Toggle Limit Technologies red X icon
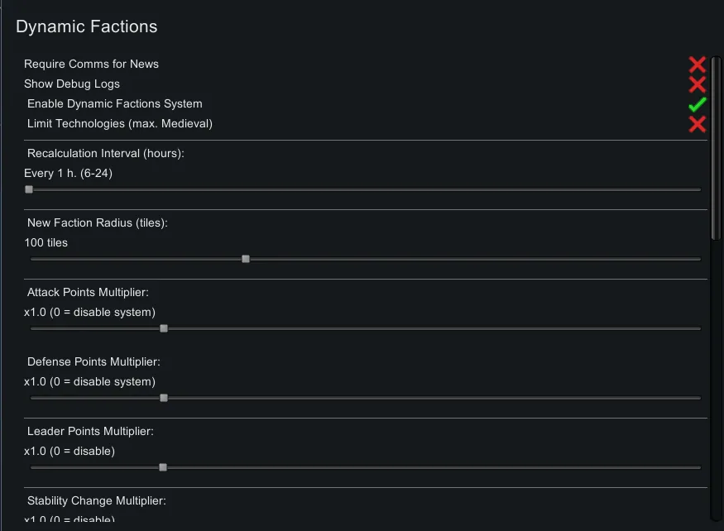The width and height of the screenshot is (724, 531). click(697, 124)
